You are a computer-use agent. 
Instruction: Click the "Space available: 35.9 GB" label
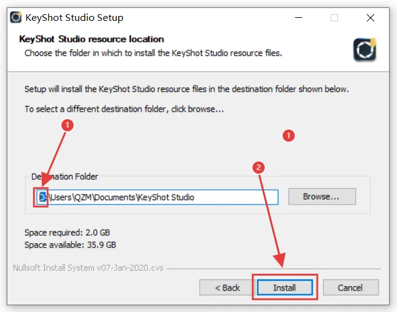pyautogui.click(x=70, y=244)
